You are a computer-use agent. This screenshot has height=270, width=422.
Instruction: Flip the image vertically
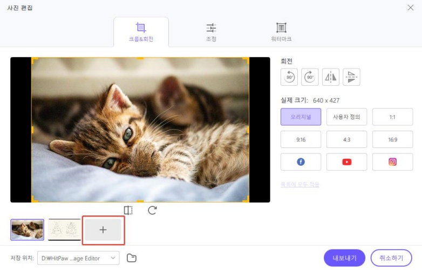pos(351,77)
